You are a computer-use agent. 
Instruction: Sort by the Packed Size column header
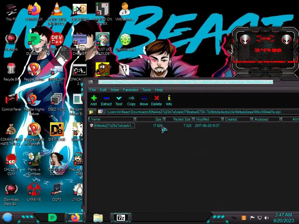click(x=179, y=119)
